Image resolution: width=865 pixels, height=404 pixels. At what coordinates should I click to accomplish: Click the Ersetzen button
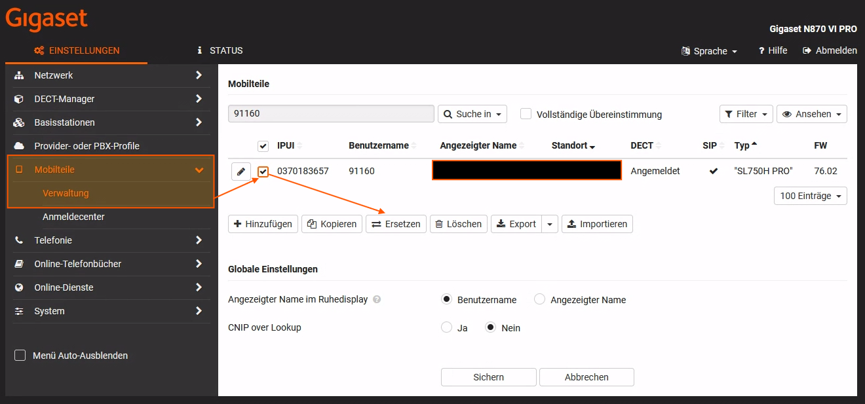[x=396, y=224]
